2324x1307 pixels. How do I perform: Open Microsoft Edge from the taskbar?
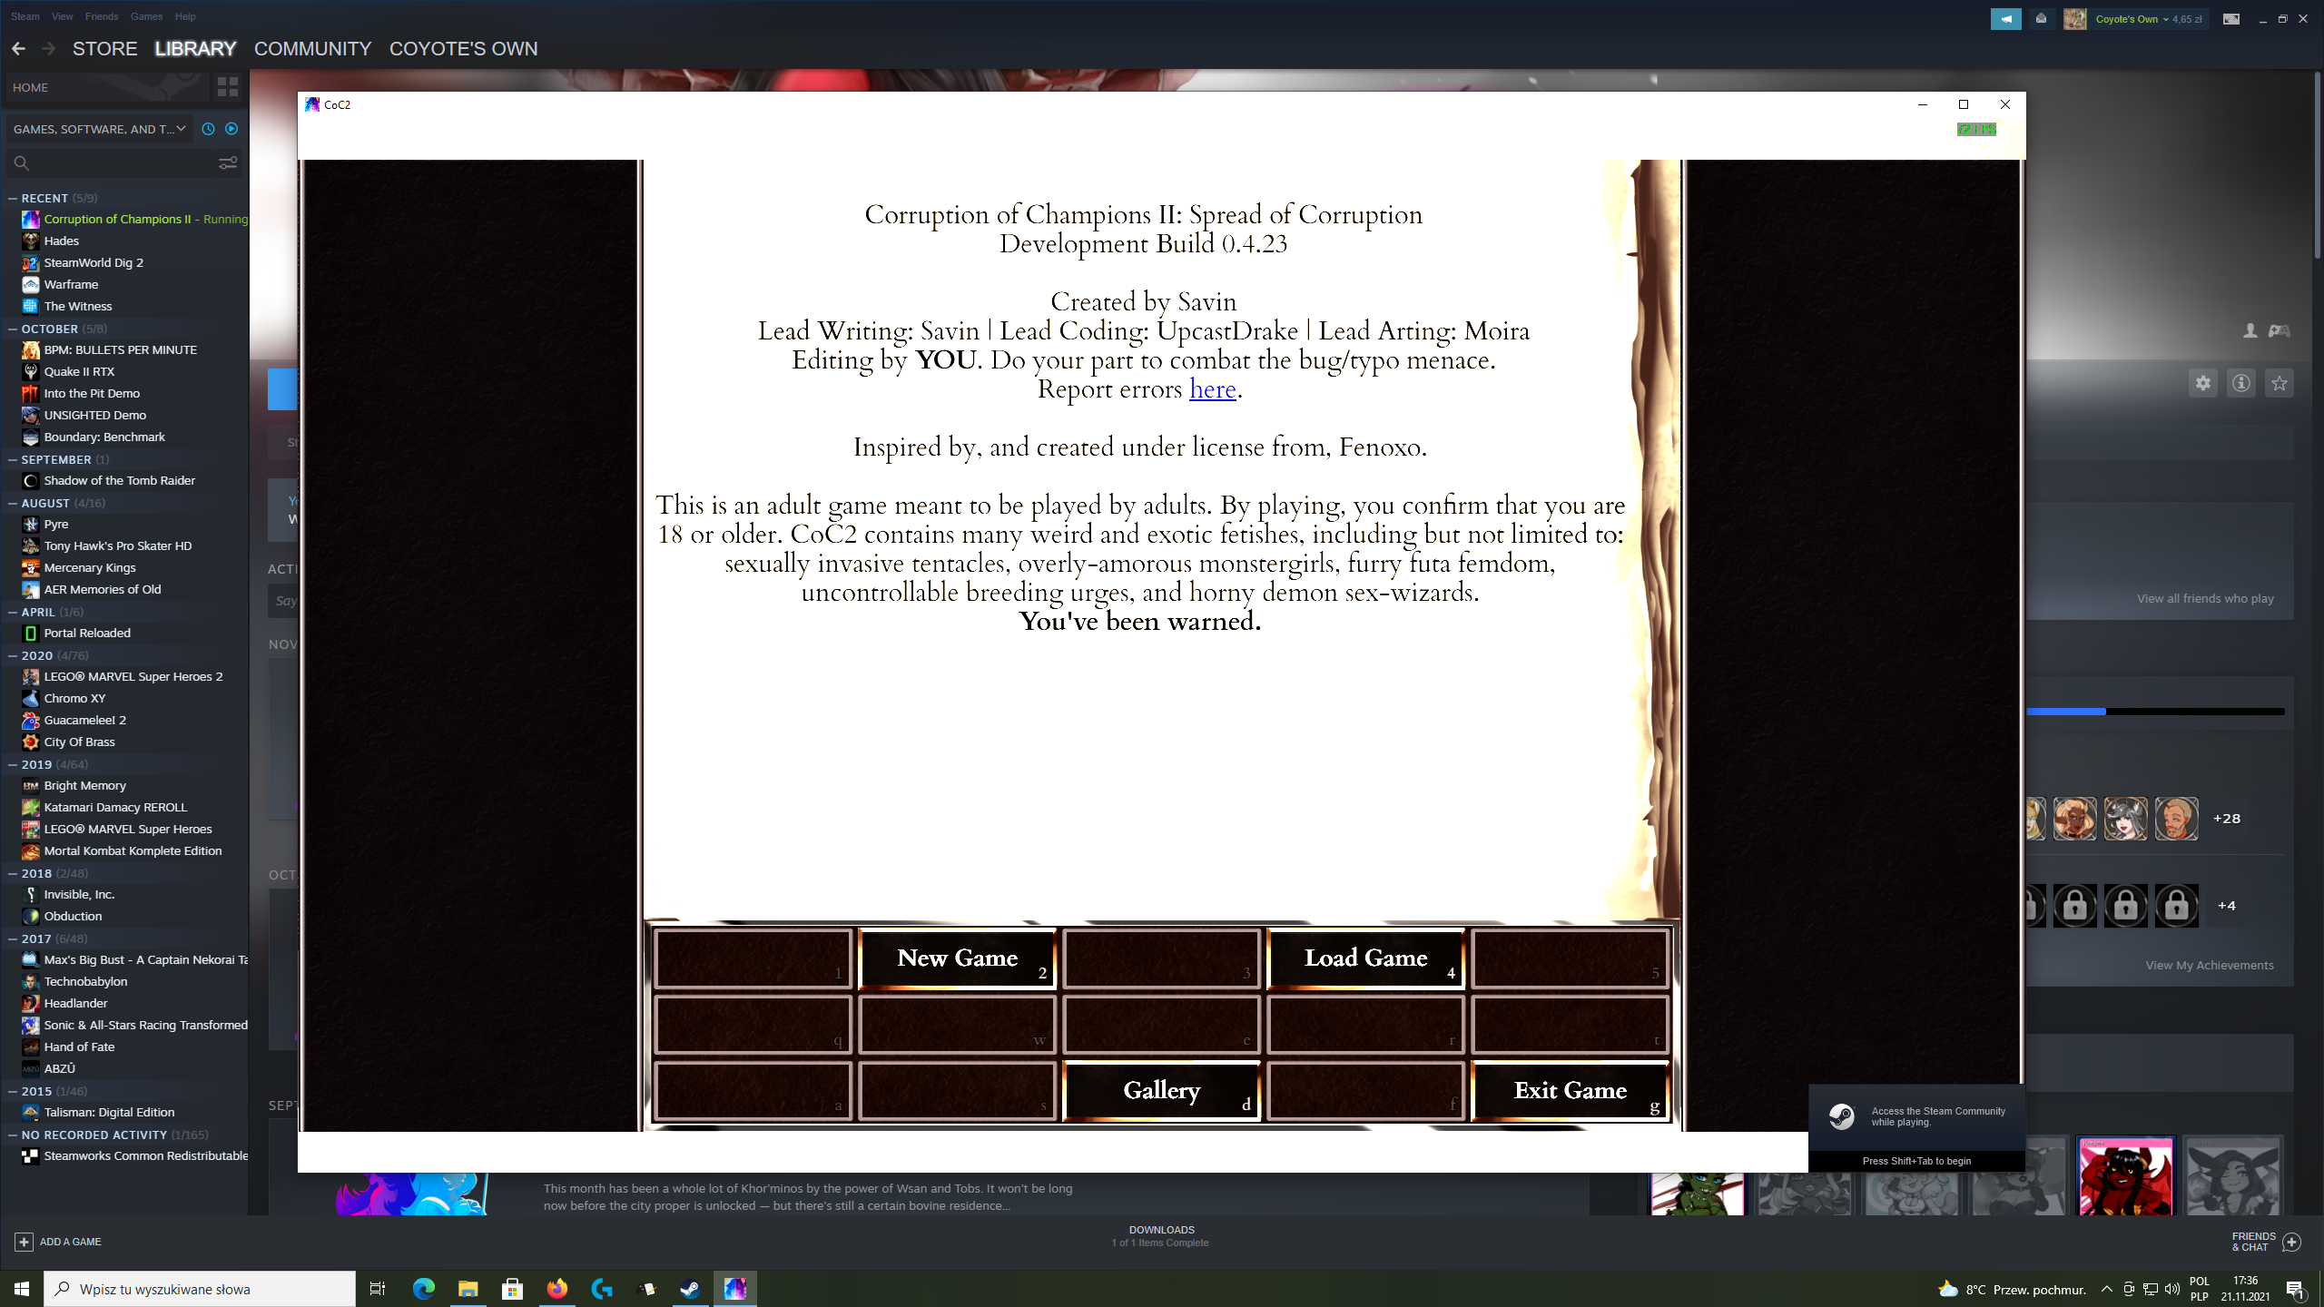423,1289
